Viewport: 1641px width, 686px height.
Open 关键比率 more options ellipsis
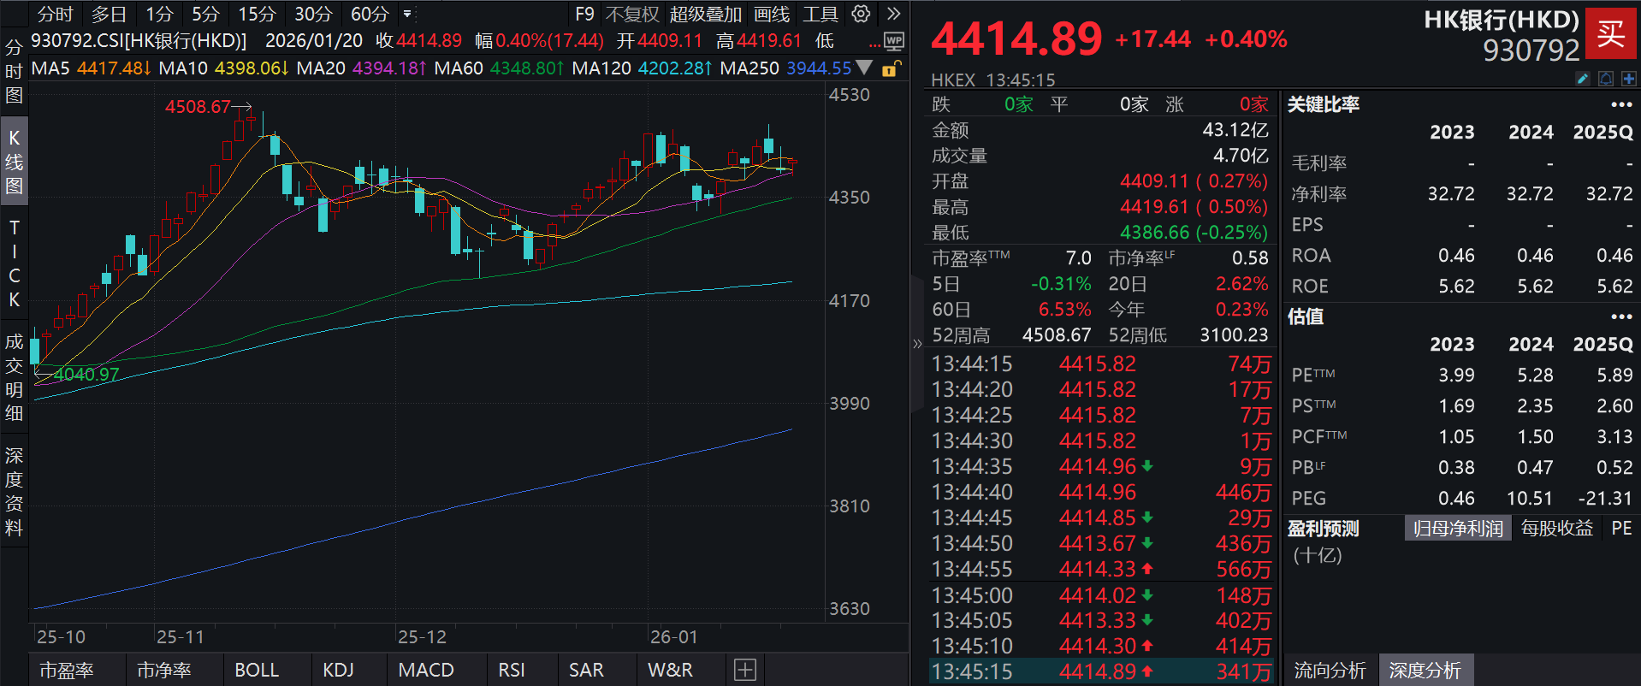(x=1621, y=104)
